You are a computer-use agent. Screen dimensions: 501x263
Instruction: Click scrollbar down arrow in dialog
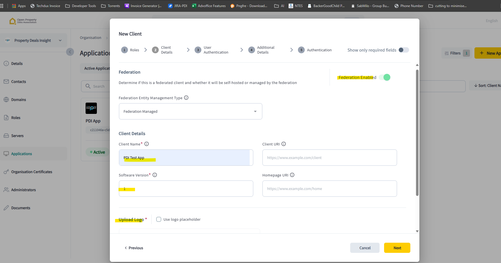pyautogui.click(x=417, y=231)
